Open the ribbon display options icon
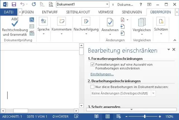 (x=149, y=4)
